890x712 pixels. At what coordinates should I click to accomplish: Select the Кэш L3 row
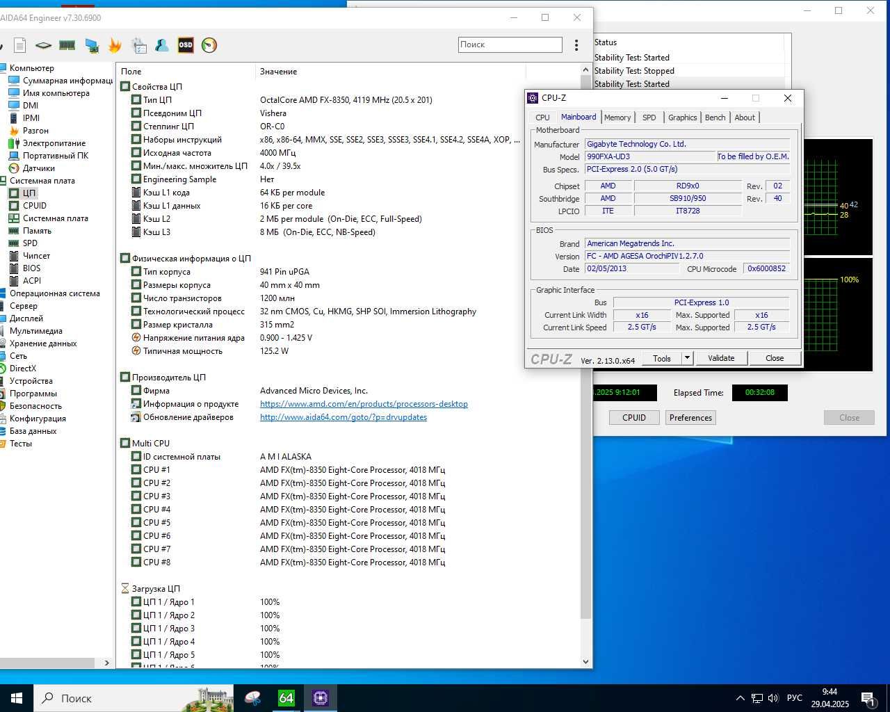(x=348, y=232)
